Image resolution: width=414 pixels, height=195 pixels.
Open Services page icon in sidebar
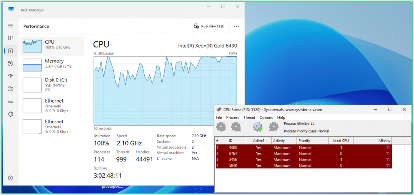10,114
